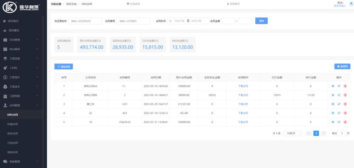The image size is (354, 168).
Task: Select 机械合同 submenu item
Action: (21, 124)
